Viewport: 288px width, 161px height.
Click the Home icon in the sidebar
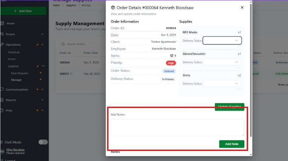tap(2, 23)
